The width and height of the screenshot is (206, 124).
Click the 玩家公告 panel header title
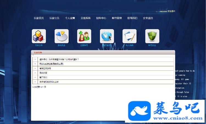point(38,53)
